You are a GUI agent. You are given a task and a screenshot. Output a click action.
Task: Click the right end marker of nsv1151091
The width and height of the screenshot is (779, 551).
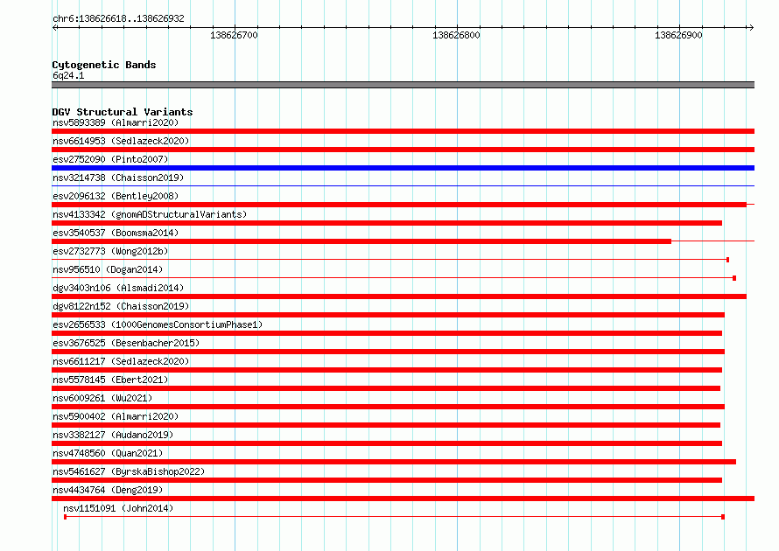[723, 517]
